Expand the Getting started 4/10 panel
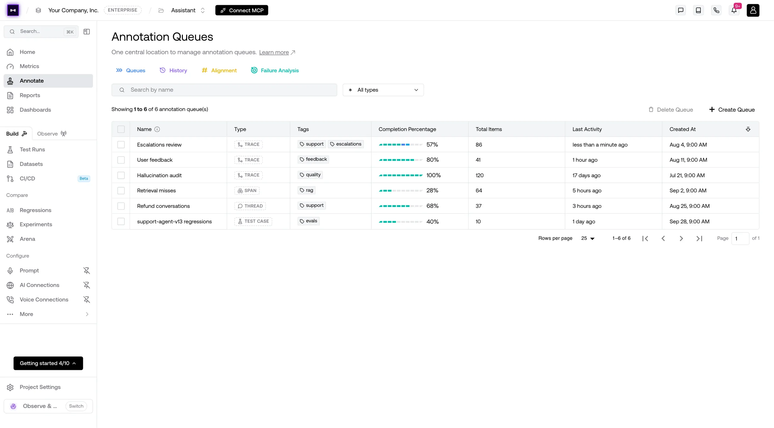Image resolution: width=774 pixels, height=428 pixels. tap(48, 363)
